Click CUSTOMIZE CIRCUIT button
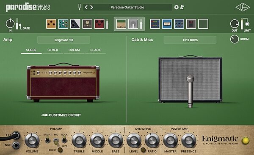Viewport: 254px width, 155px height. click(61, 115)
